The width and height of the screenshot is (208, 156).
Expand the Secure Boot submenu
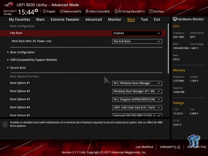(x=18, y=68)
